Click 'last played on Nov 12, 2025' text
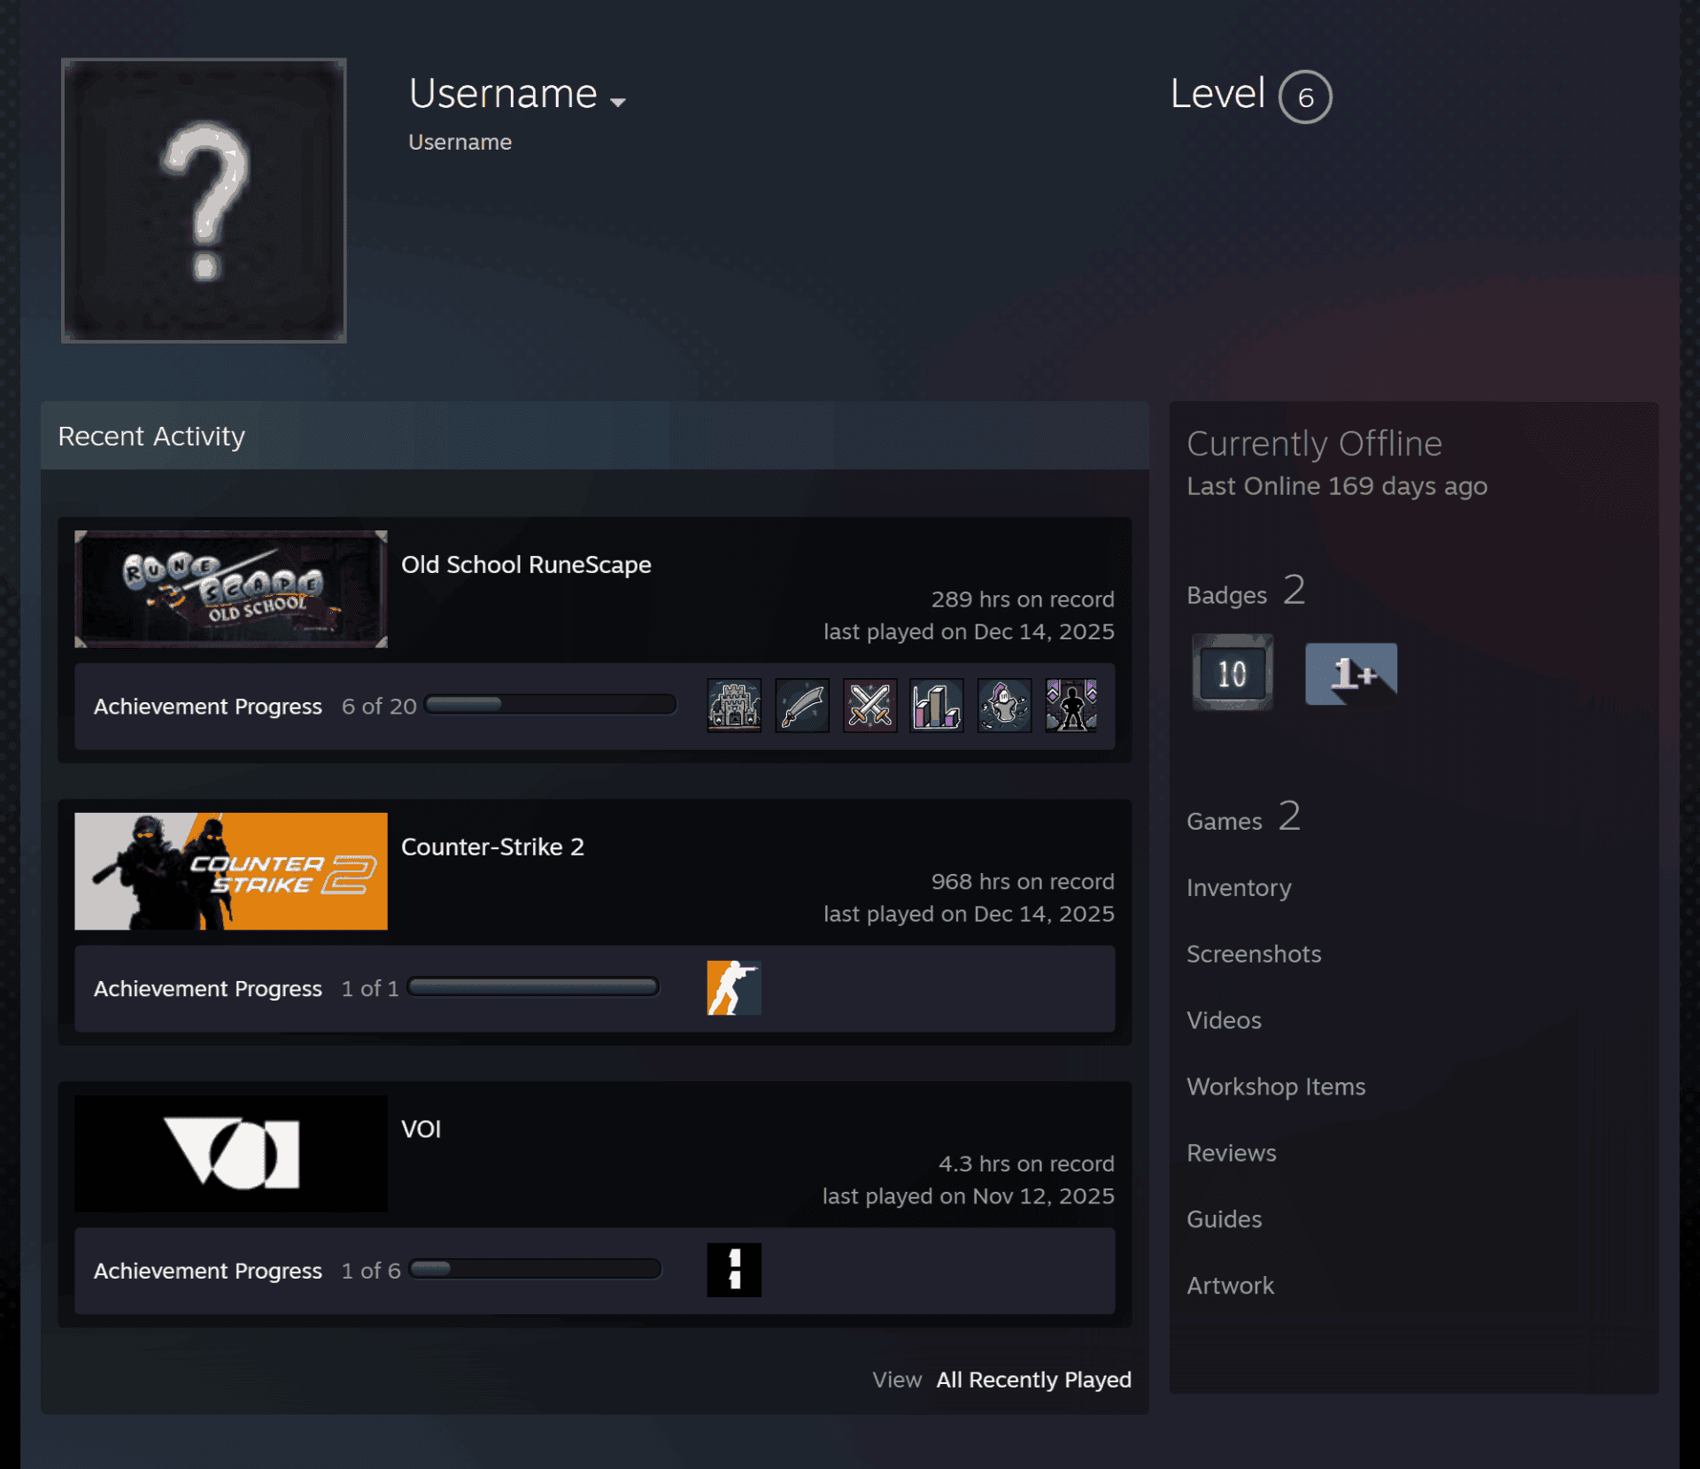 point(969,1196)
